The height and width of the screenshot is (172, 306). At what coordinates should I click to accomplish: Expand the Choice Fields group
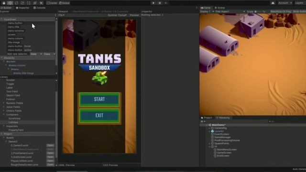tap(3, 111)
